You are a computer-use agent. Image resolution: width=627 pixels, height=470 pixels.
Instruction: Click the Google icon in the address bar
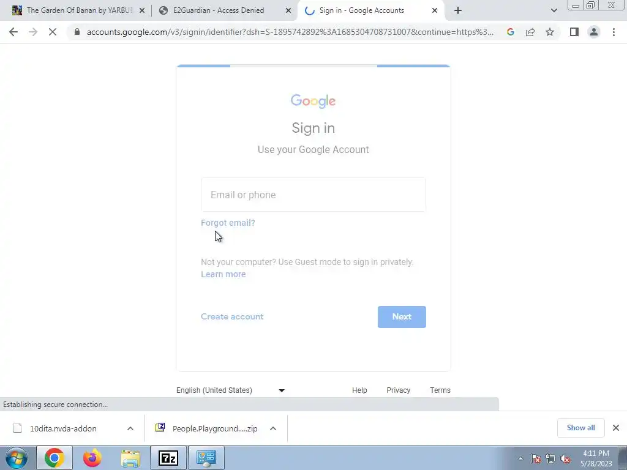coord(510,32)
